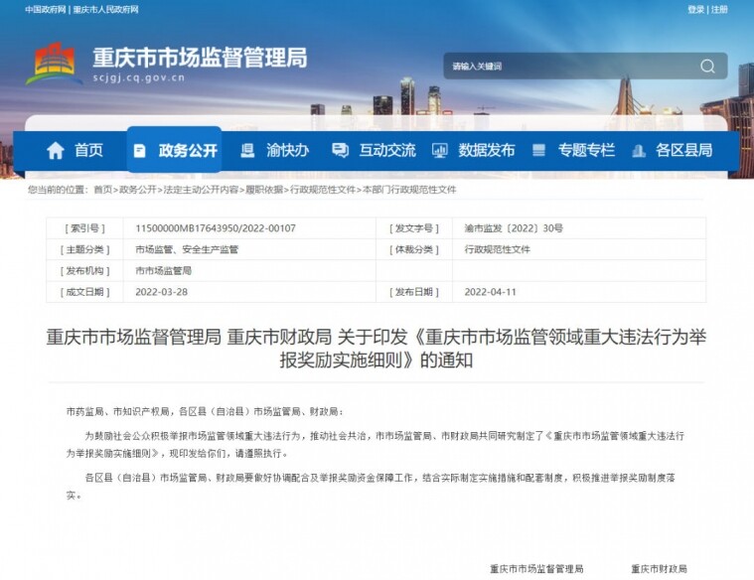Click the 重庆市市场监督管理局 signature at bottom
This screenshot has height=580, width=754.
536,569
